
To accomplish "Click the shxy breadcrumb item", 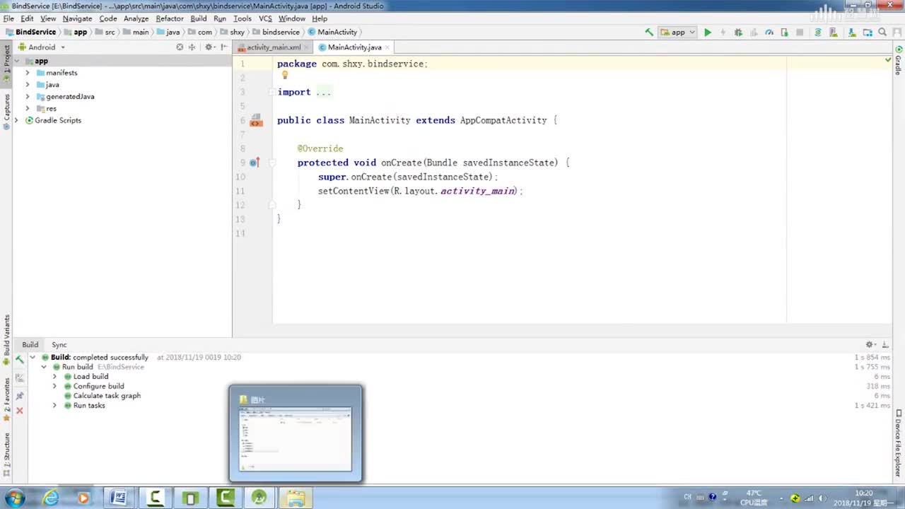I will (x=232, y=33).
